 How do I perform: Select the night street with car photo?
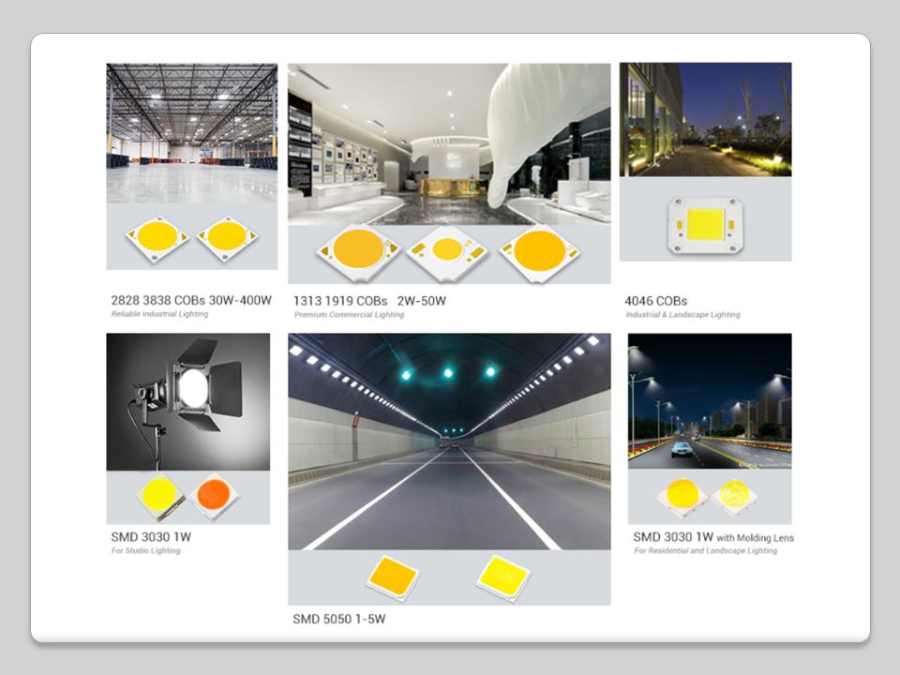[x=709, y=401]
